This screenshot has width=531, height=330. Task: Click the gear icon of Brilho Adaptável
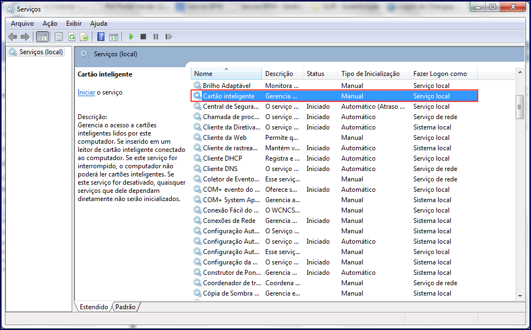click(x=197, y=85)
